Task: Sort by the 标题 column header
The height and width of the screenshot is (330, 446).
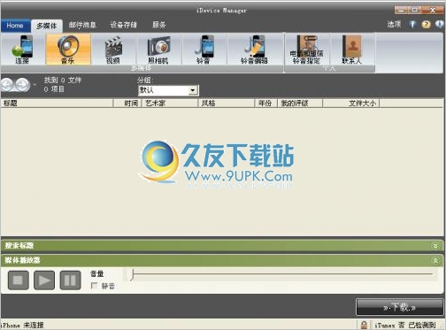Action: tap(57, 104)
